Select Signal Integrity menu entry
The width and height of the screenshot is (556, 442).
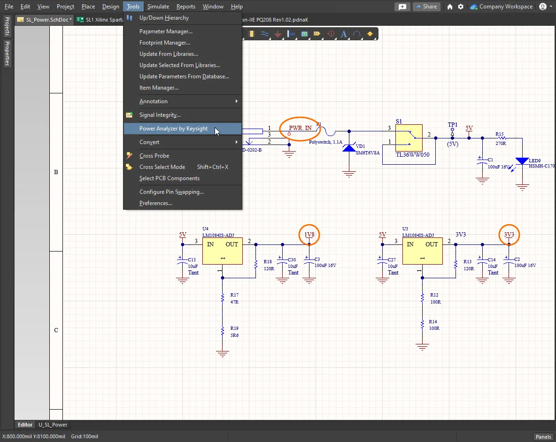(x=160, y=115)
